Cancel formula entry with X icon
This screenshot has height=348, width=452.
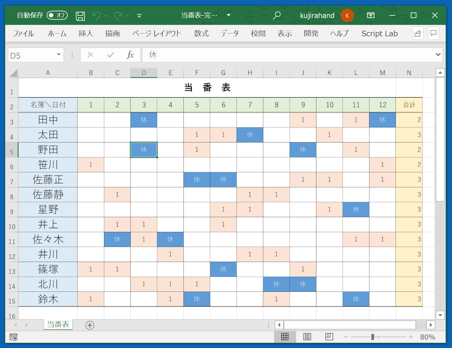(90, 55)
